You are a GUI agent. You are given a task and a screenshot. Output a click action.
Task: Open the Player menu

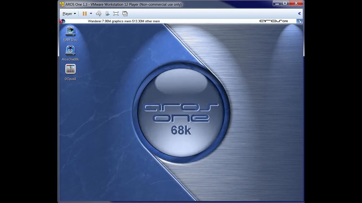click(69, 14)
